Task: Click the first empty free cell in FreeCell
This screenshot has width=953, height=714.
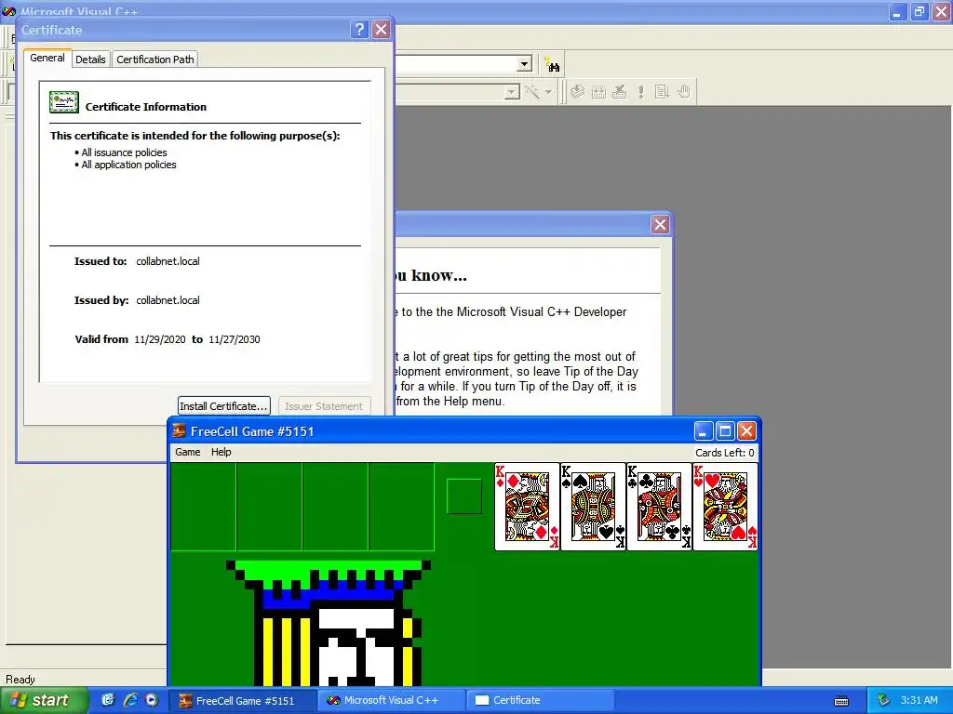Action: (x=204, y=507)
